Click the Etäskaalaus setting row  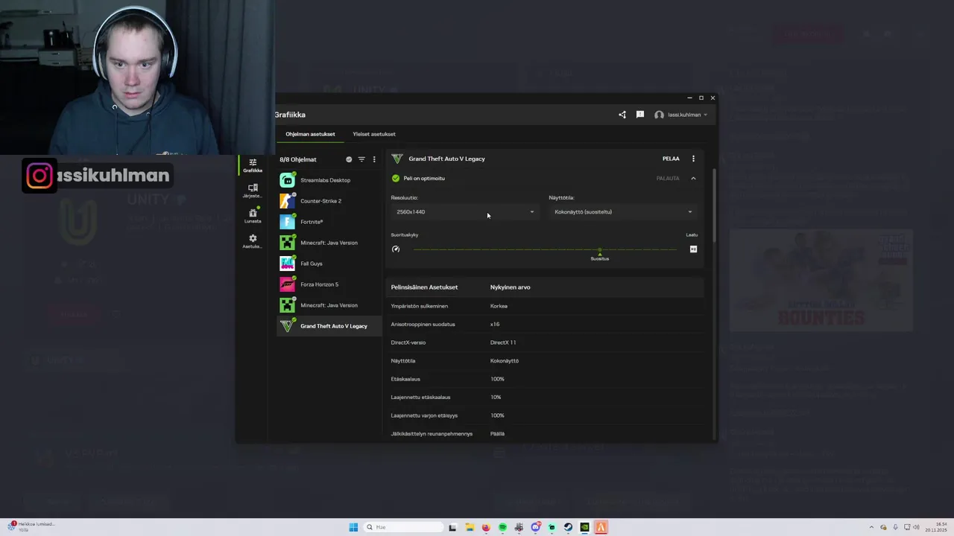tap(546, 379)
